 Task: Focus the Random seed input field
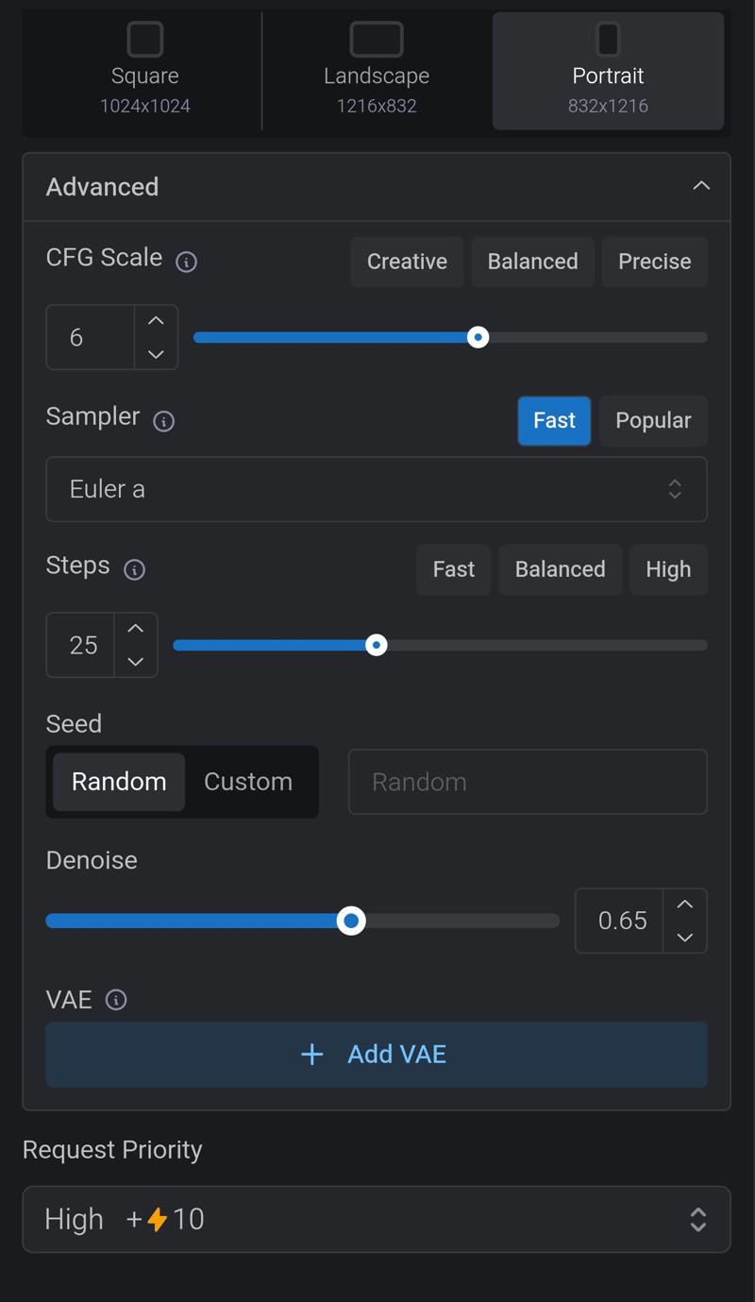(x=528, y=782)
